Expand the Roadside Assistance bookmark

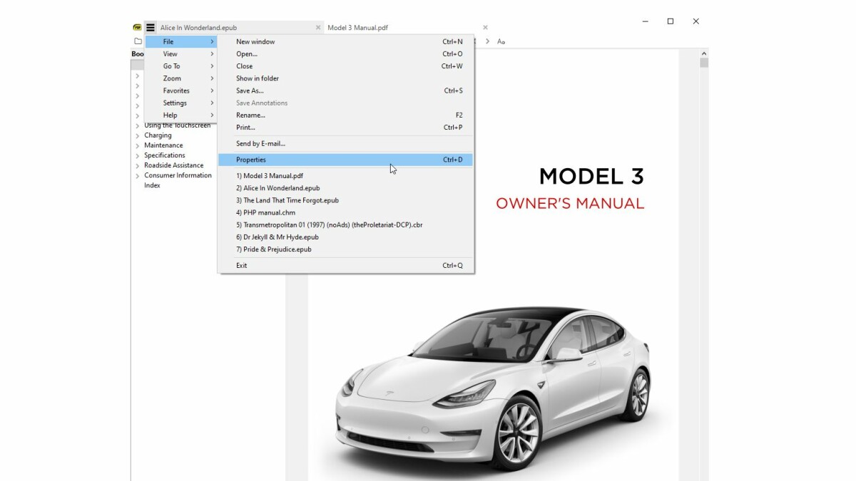tap(137, 165)
